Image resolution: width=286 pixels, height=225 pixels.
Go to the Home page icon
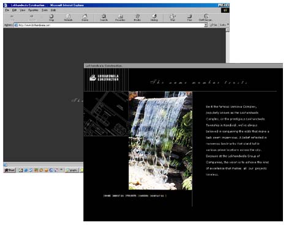(x=85, y=18)
